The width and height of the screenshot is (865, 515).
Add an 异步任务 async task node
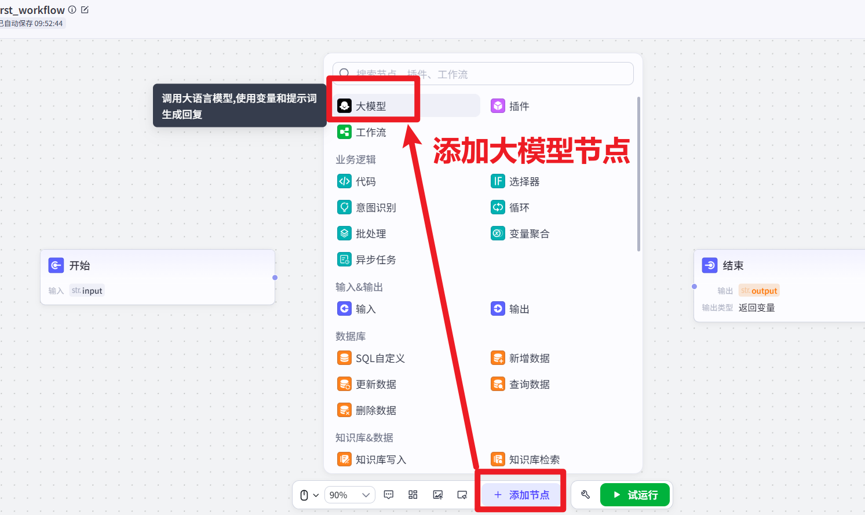367,260
